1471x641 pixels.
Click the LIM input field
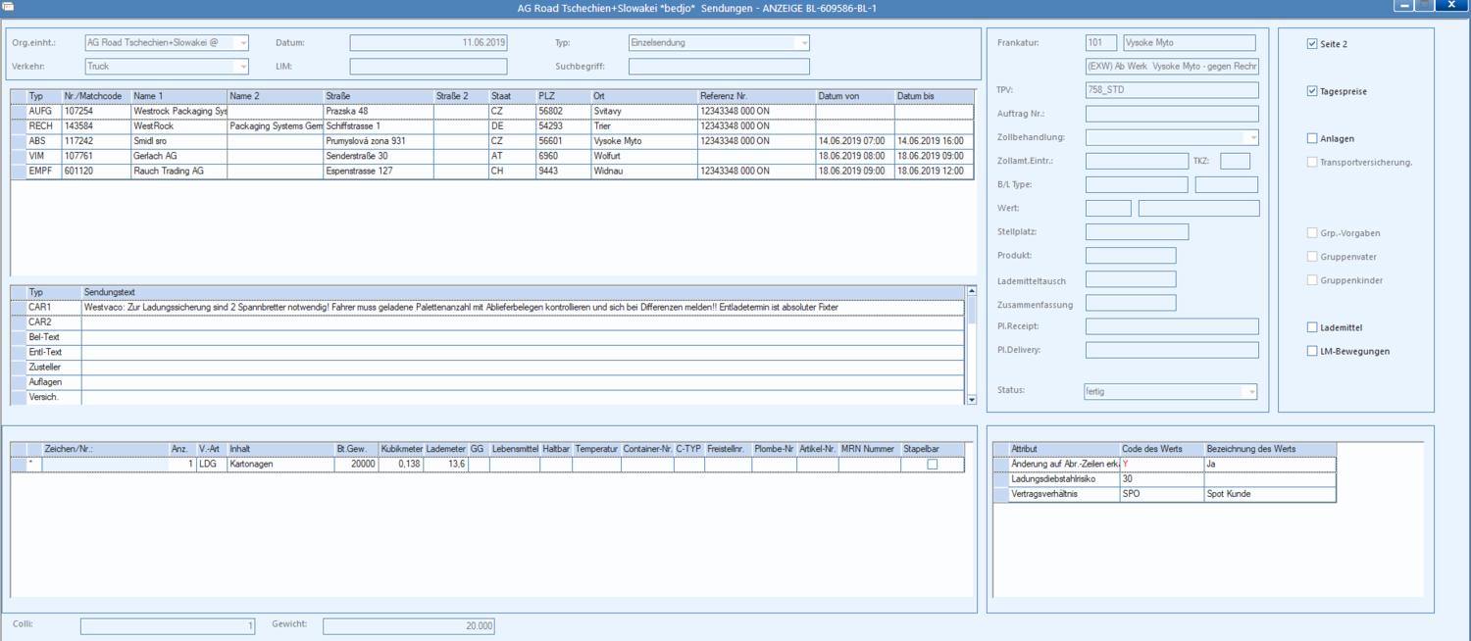pyautogui.click(x=429, y=67)
